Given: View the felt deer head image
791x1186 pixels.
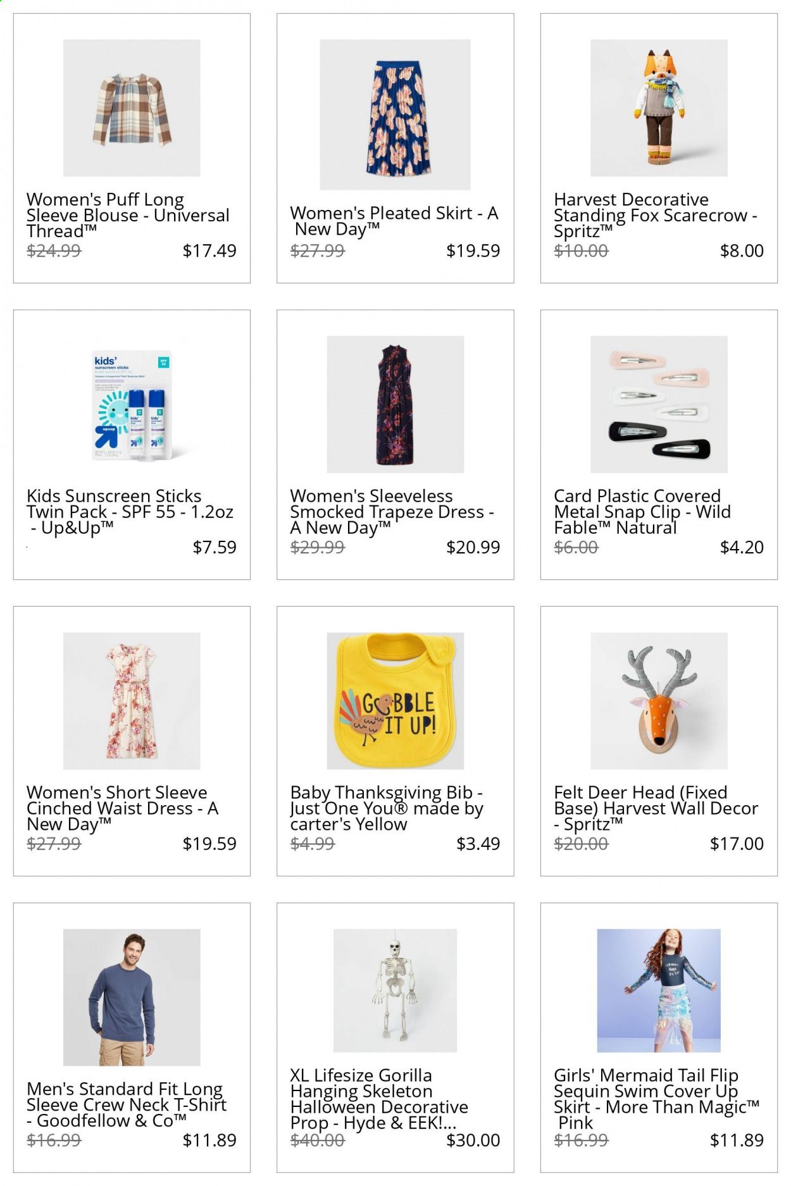Looking at the screenshot, I should coord(659,701).
